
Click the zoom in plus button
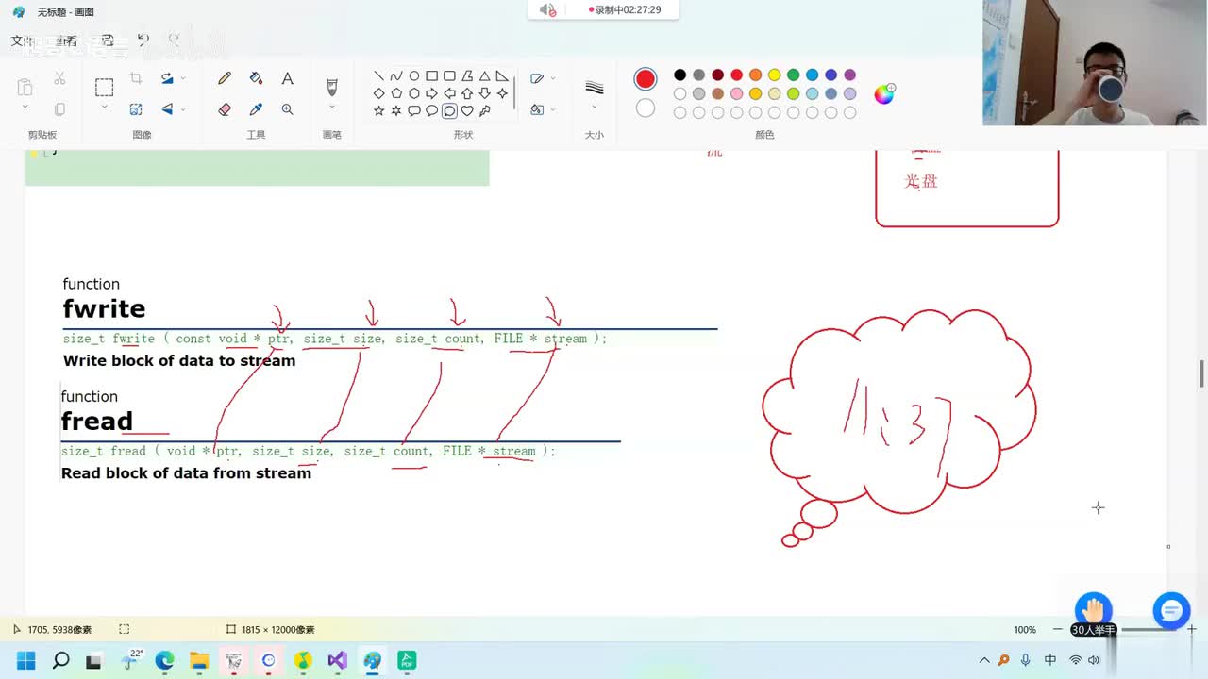pos(1191,629)
